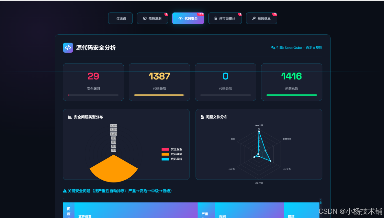The height and width of the screenshot is (218, 384).
Task: Click the code brackets icon on 代码安全 tab
Action: tap(180, 18)
